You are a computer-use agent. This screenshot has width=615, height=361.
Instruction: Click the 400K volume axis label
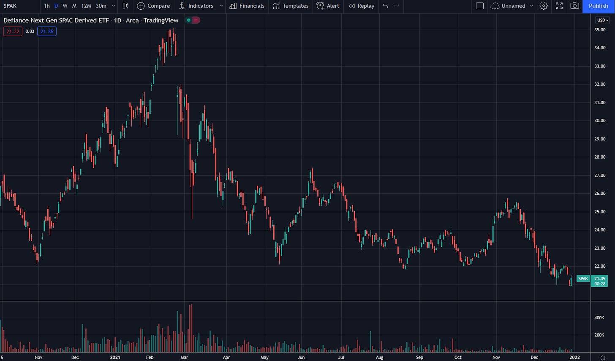[x=599, y=318]
